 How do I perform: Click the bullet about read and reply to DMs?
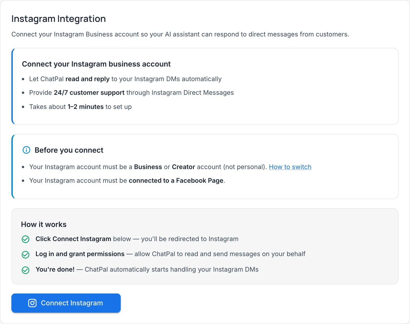click(125, 79)
